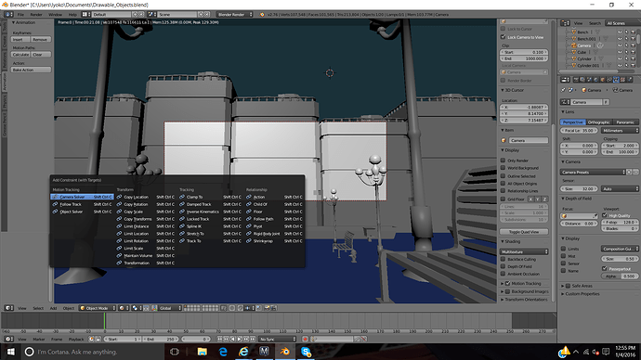Click Bake Action button
Screen dimensions: 641x360
tap(31, 70)
